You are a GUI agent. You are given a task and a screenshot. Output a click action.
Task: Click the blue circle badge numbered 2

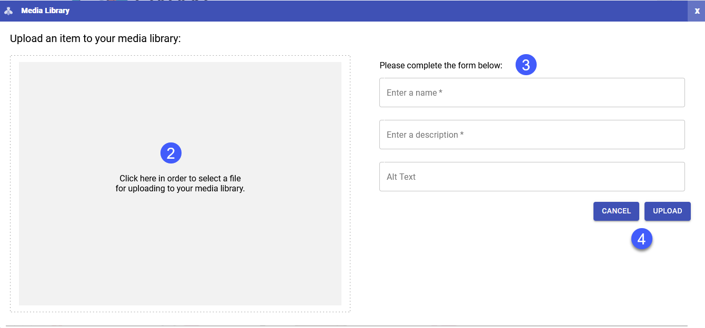pyautogui.click(x=171, y=153)
